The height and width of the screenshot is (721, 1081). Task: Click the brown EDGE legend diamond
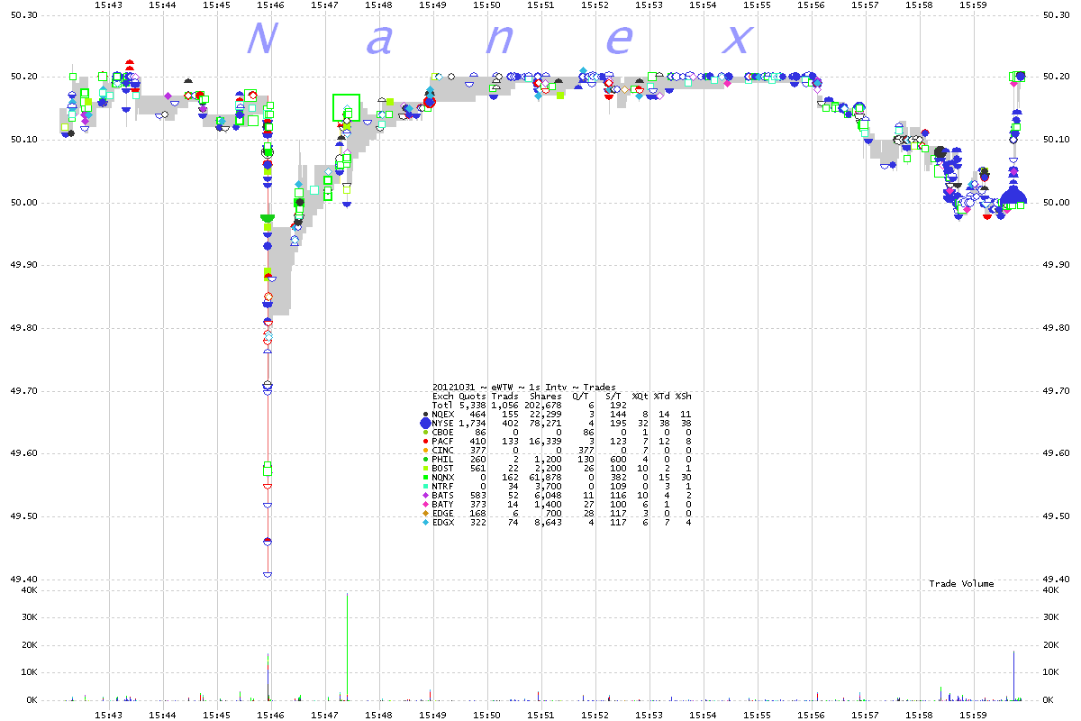pyautogui.click(x=426, y=513)
